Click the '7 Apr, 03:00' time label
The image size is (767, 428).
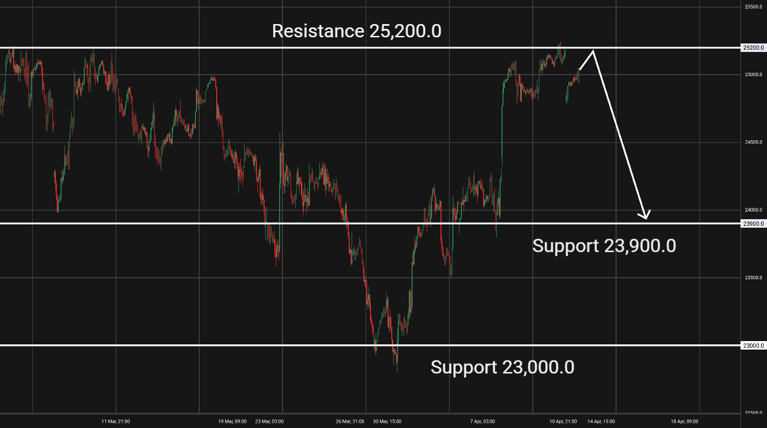483,421
